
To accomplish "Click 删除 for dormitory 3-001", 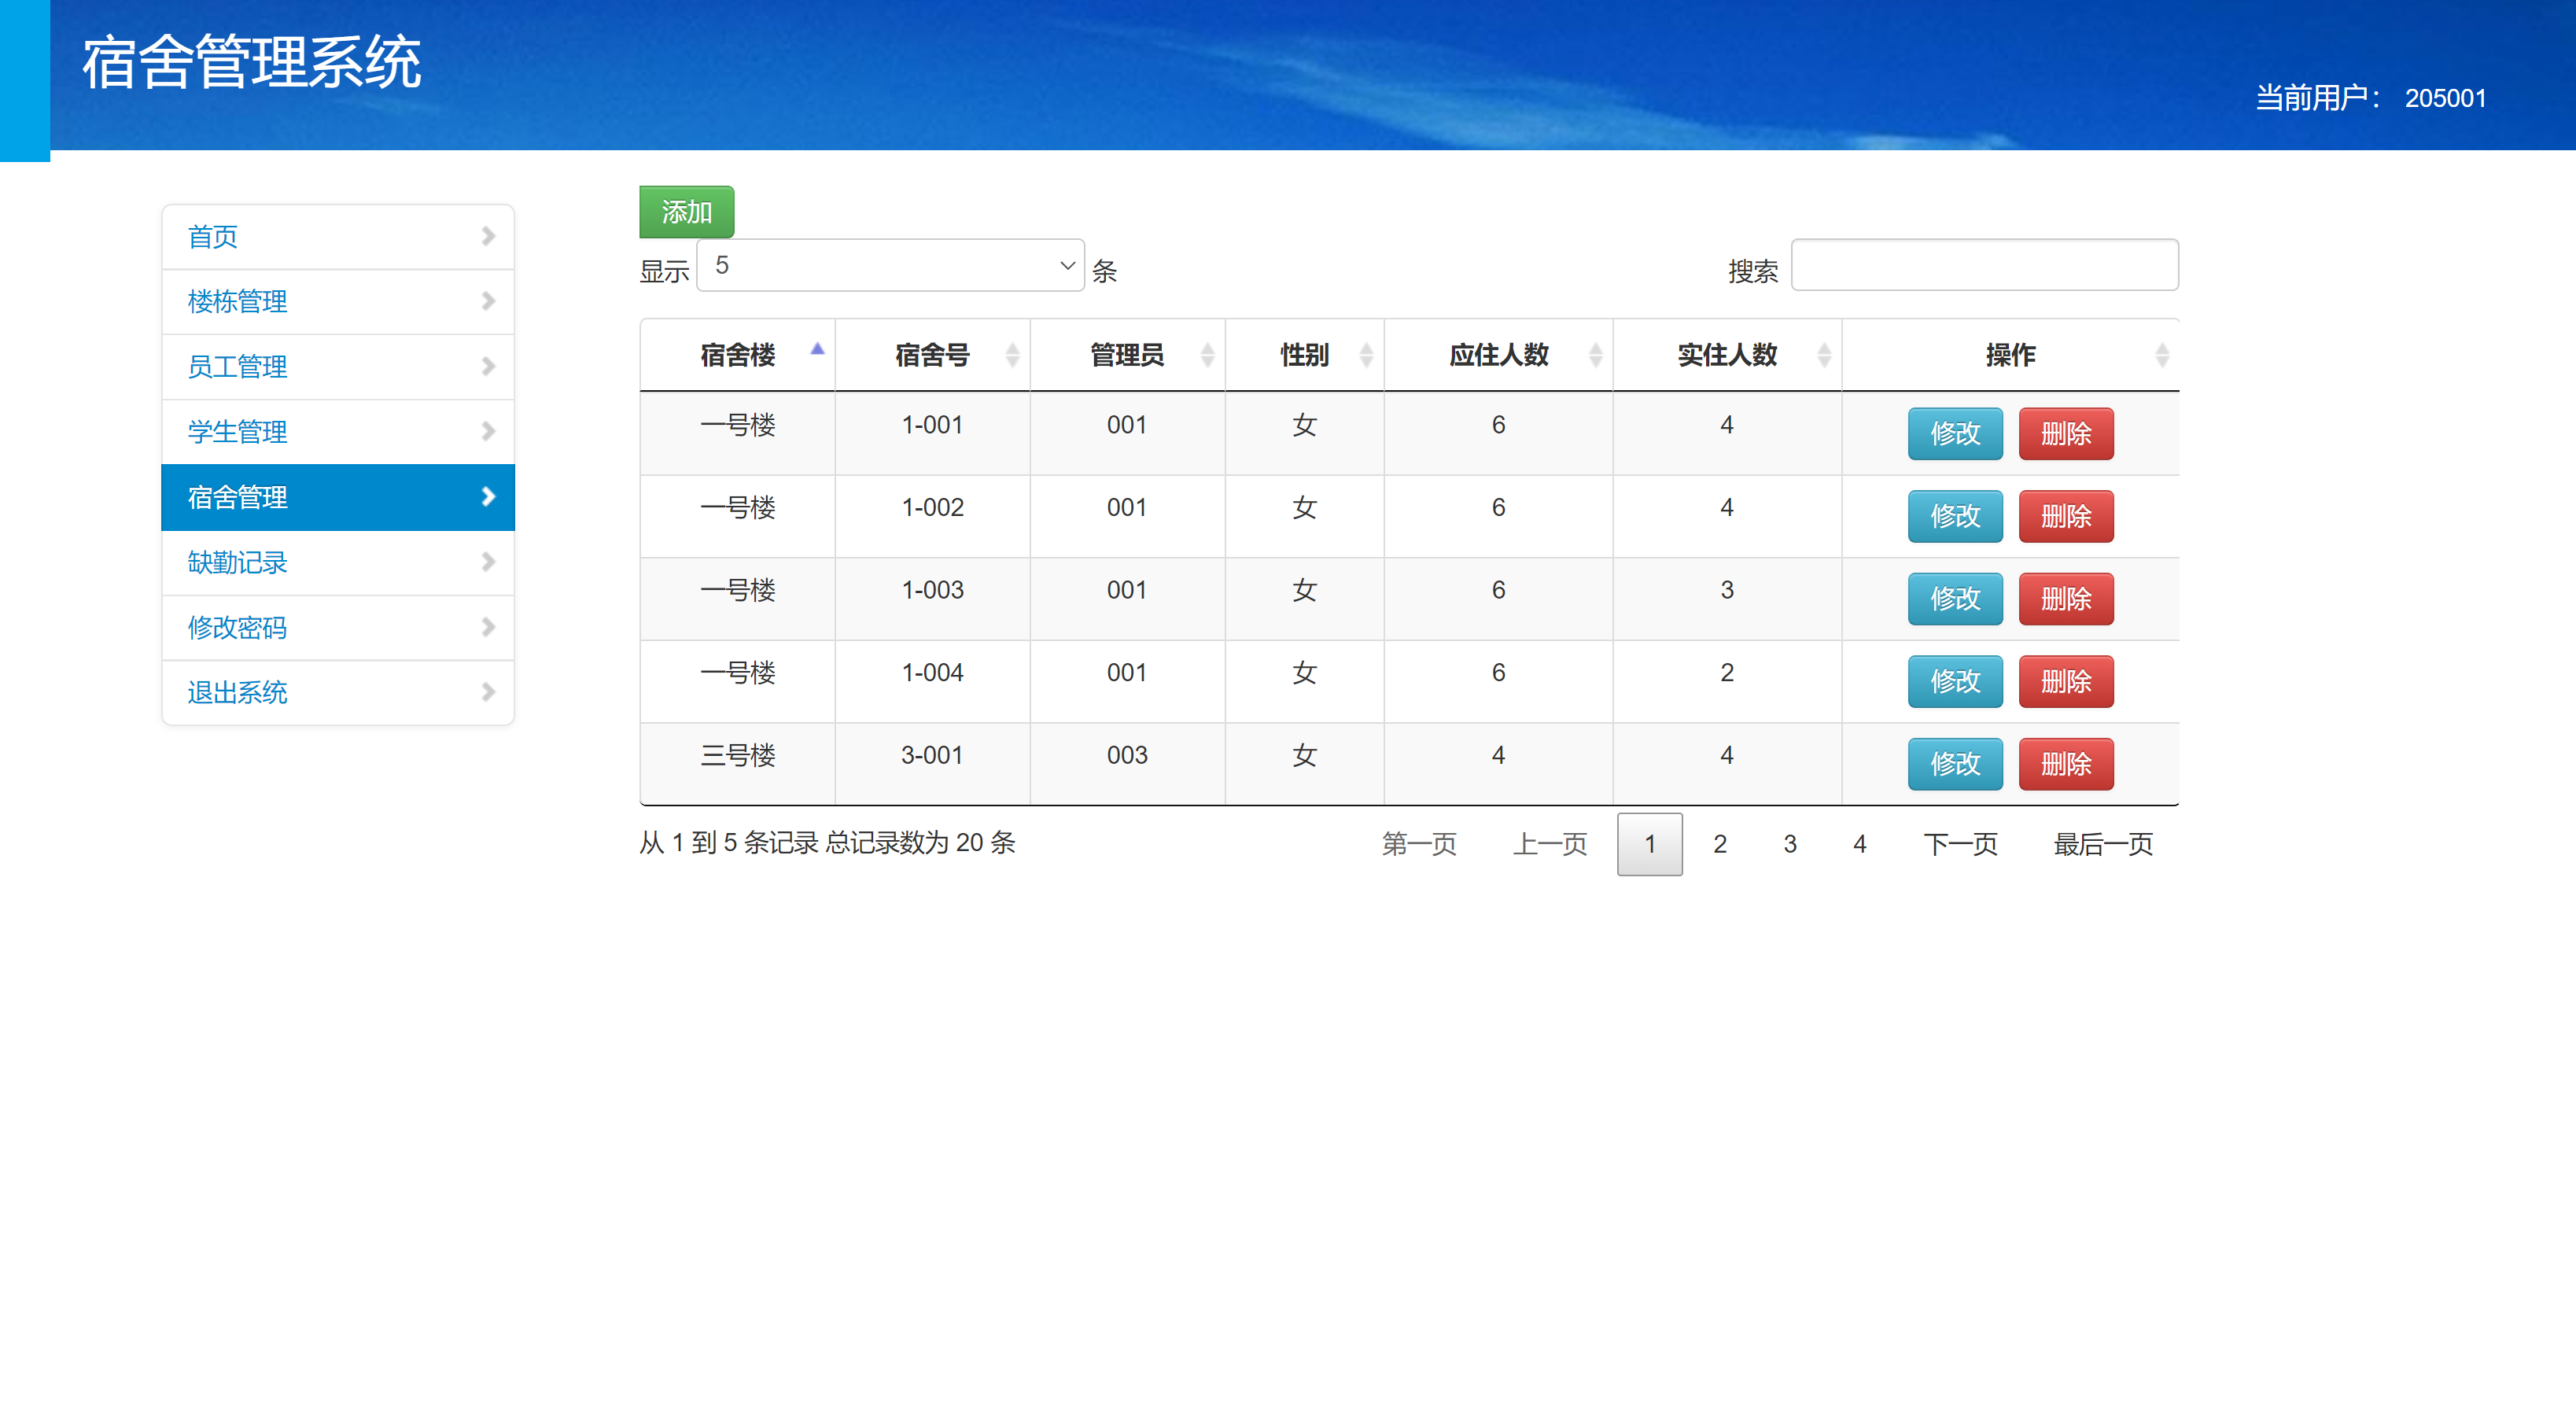I will click(2065, 763).
